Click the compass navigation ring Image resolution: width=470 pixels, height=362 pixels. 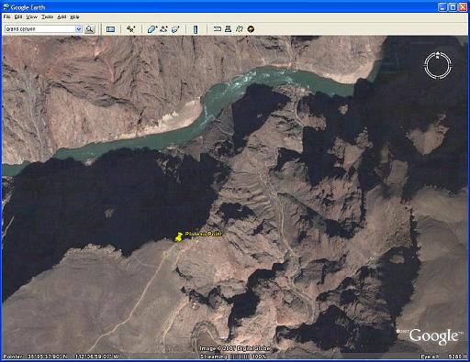pyautogui.click(x=438, y=65)
